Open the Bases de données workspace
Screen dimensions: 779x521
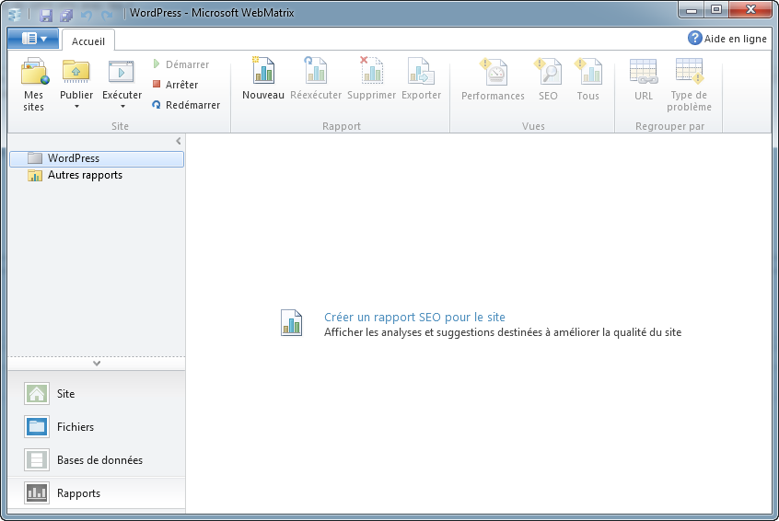tap(97, 460)
